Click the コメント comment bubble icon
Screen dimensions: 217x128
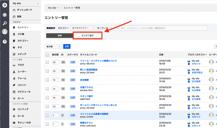tap(14, 85)
